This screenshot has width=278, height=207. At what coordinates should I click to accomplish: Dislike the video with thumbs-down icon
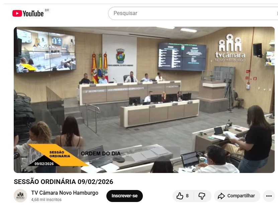[202, 196]
